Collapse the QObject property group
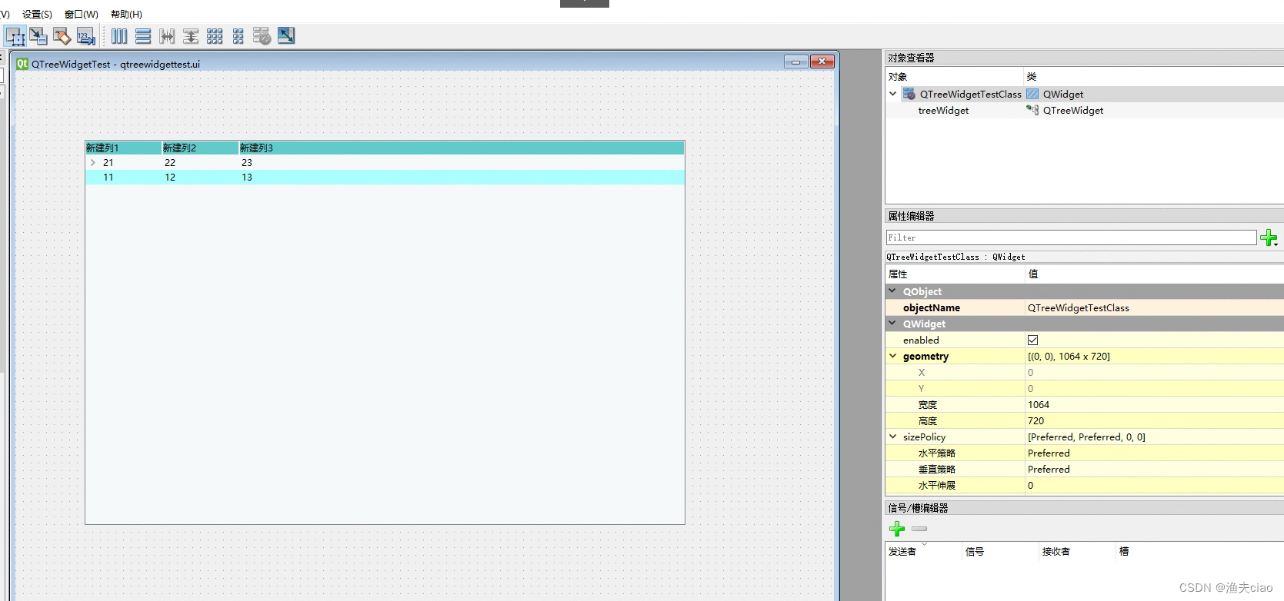 [892, 291]
